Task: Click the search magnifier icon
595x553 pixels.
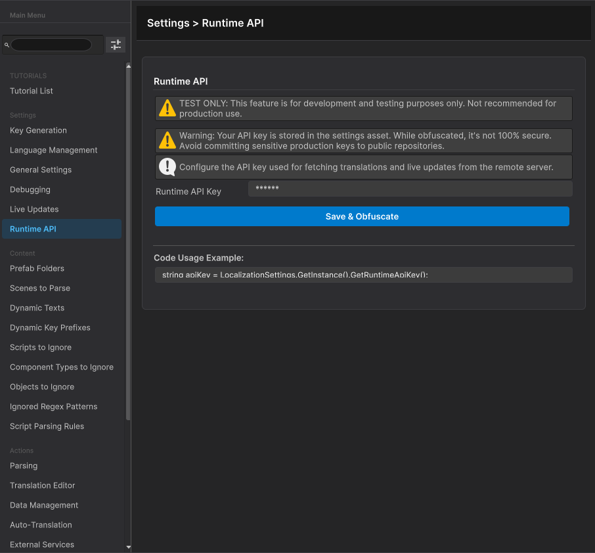Action: pyautogui.click(x=7, y=44)
